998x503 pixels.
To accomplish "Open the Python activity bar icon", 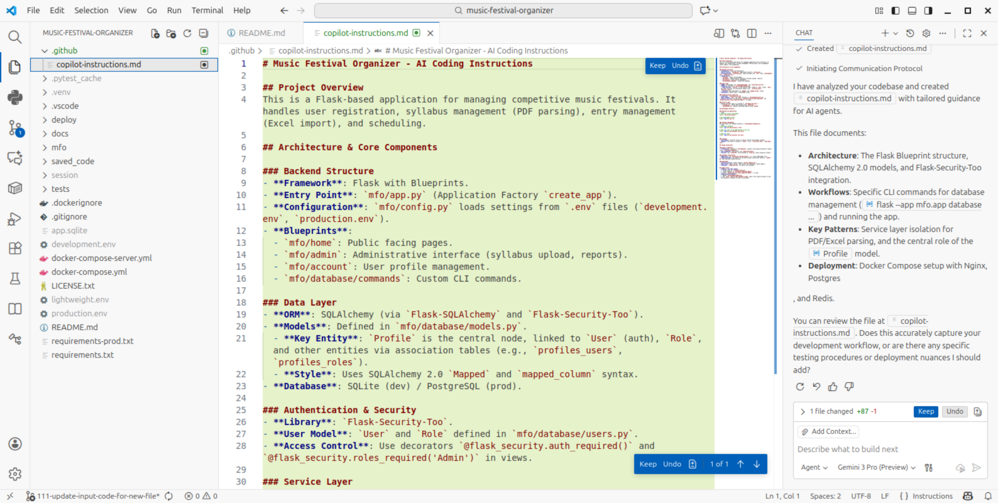I will (x=15, y=97).
